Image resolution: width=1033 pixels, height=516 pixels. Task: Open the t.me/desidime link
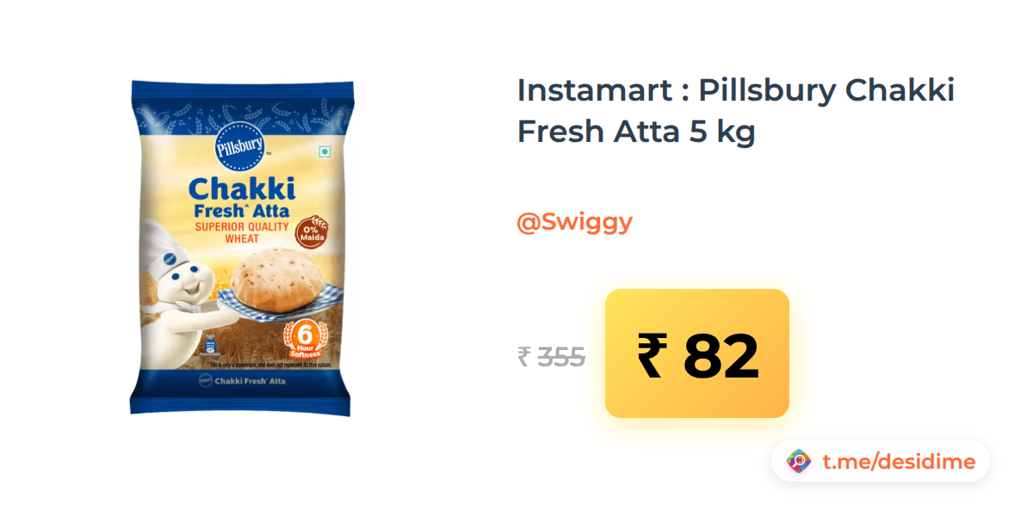899,462
